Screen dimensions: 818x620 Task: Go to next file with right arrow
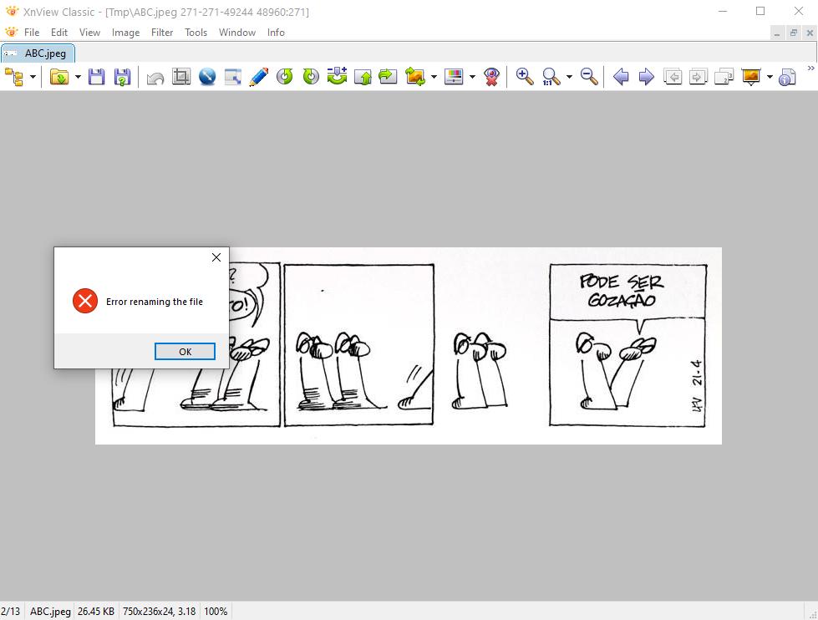click(x=646, y=77)
